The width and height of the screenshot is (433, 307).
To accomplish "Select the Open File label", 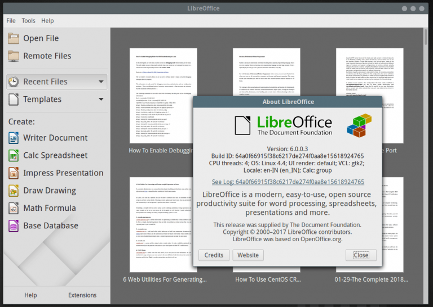I will point(41,38).
